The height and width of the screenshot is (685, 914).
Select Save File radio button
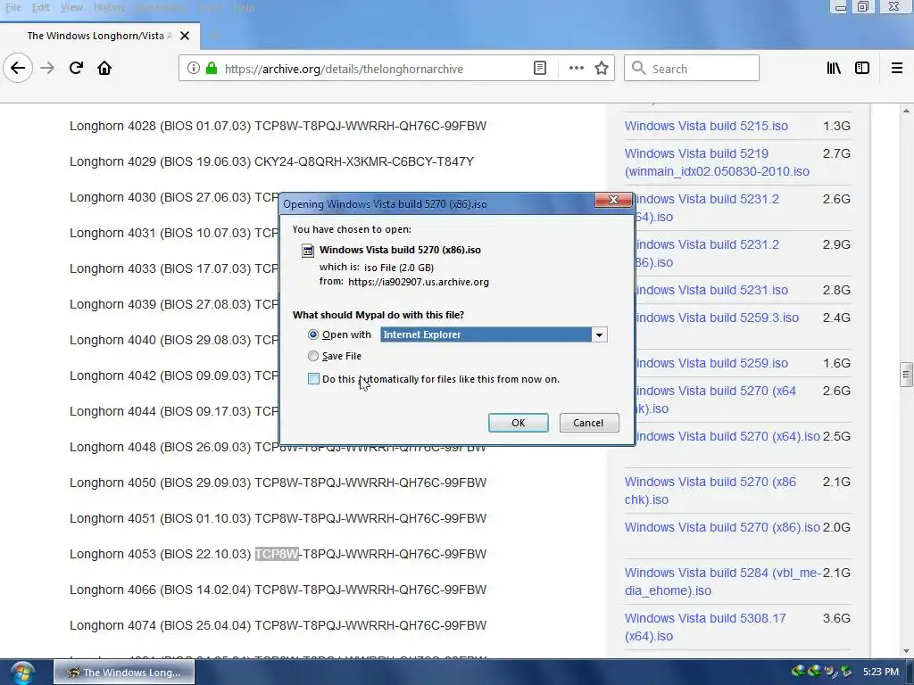313,356
